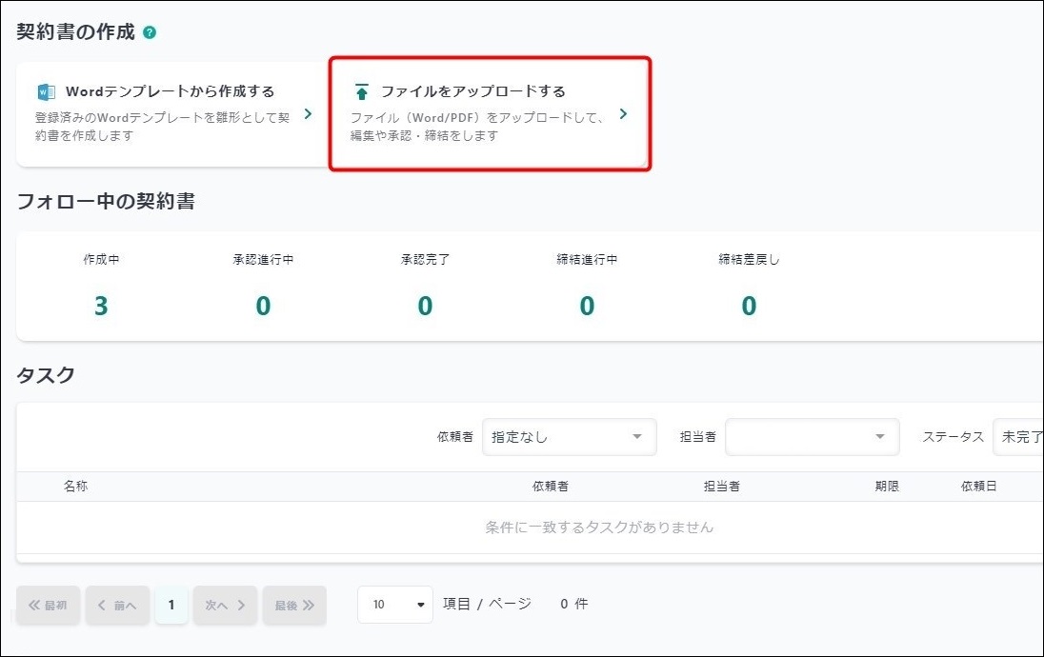View 承認進行中 contracts count
This screenshot has width=1044, height=657.
(x=263, y=306)
